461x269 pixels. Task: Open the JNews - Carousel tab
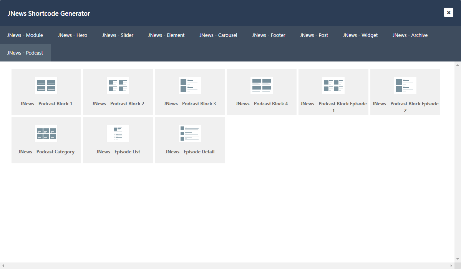coord(218,35)
